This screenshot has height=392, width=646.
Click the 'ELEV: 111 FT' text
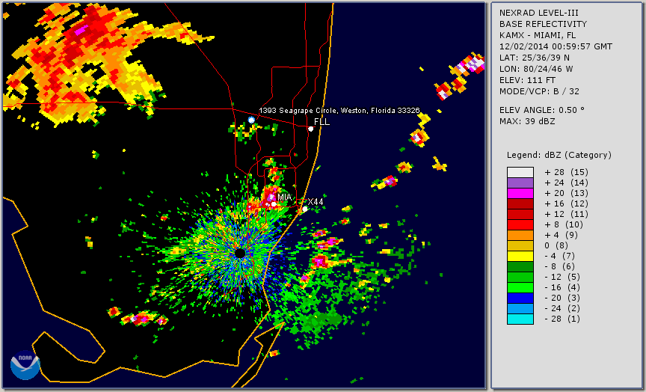[x=527, y=80]
